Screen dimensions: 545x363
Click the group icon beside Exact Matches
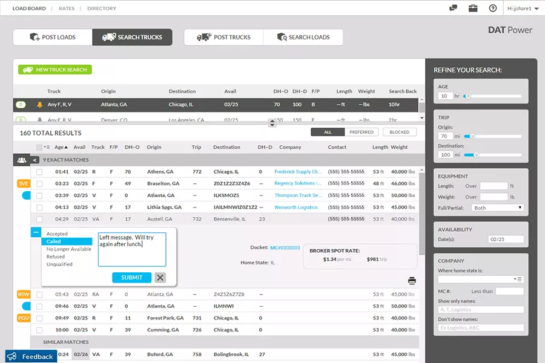click(22, 160)
